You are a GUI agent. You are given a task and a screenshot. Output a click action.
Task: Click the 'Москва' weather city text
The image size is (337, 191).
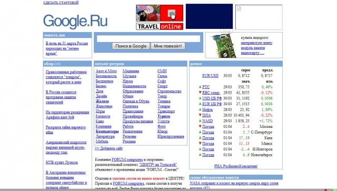point(266,127)
